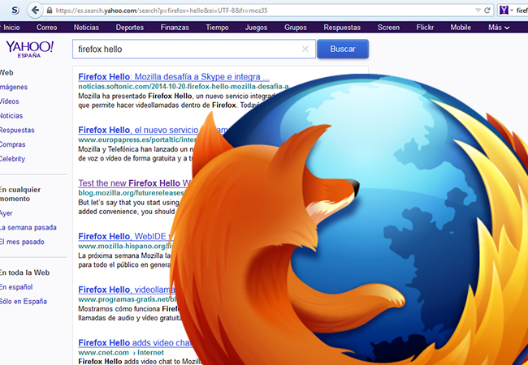Image resolution: width=528 pixels, height=365 pixels.
Task: Open Noticias in top navigation bar
Action: (86, 28)
